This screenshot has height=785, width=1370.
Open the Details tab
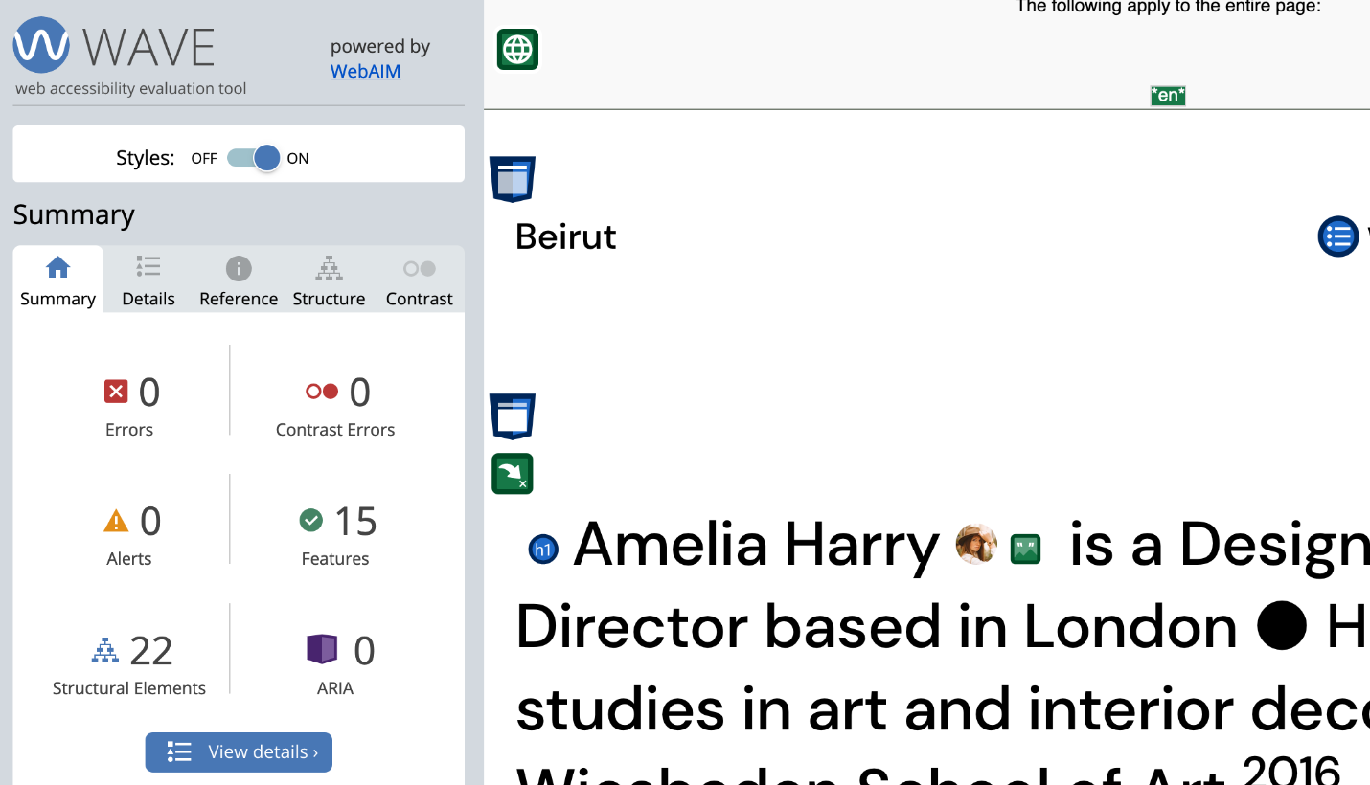click(148, 280)
